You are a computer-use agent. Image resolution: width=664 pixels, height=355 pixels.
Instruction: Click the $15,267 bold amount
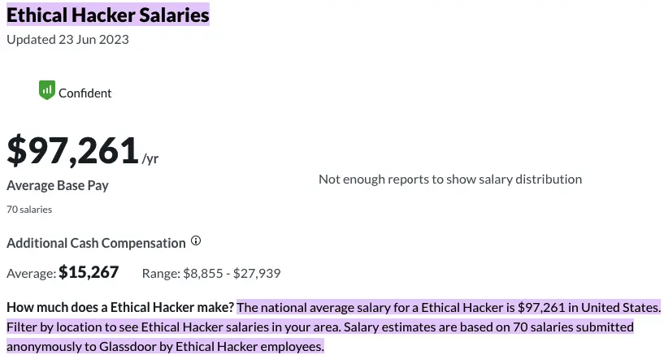coord(89,273)
